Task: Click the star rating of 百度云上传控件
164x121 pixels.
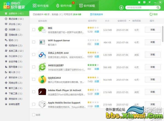Action: 93,52
